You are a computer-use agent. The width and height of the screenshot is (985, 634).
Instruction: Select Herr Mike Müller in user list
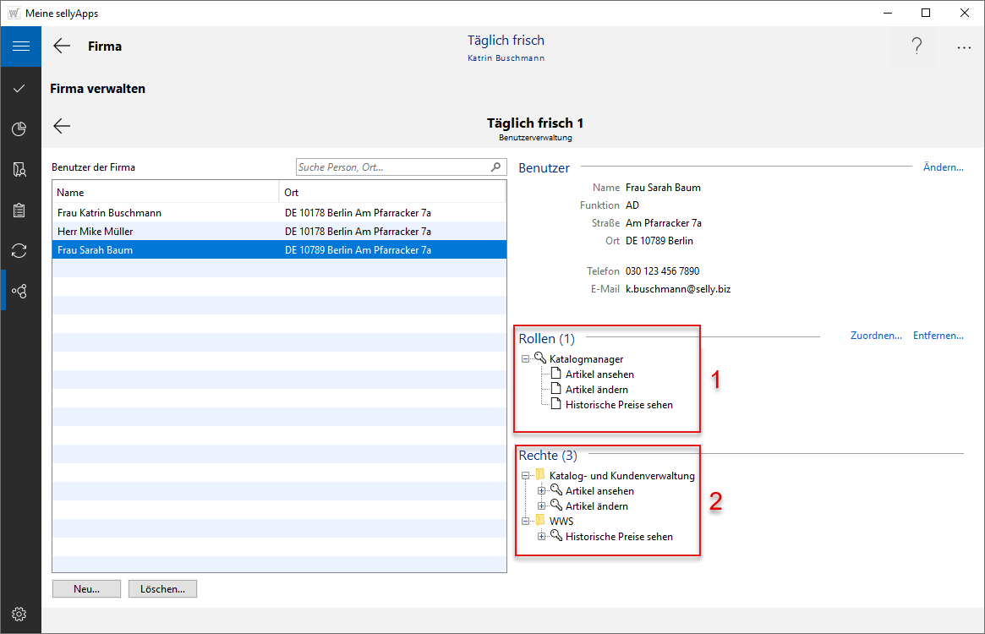tap(96, 231)
